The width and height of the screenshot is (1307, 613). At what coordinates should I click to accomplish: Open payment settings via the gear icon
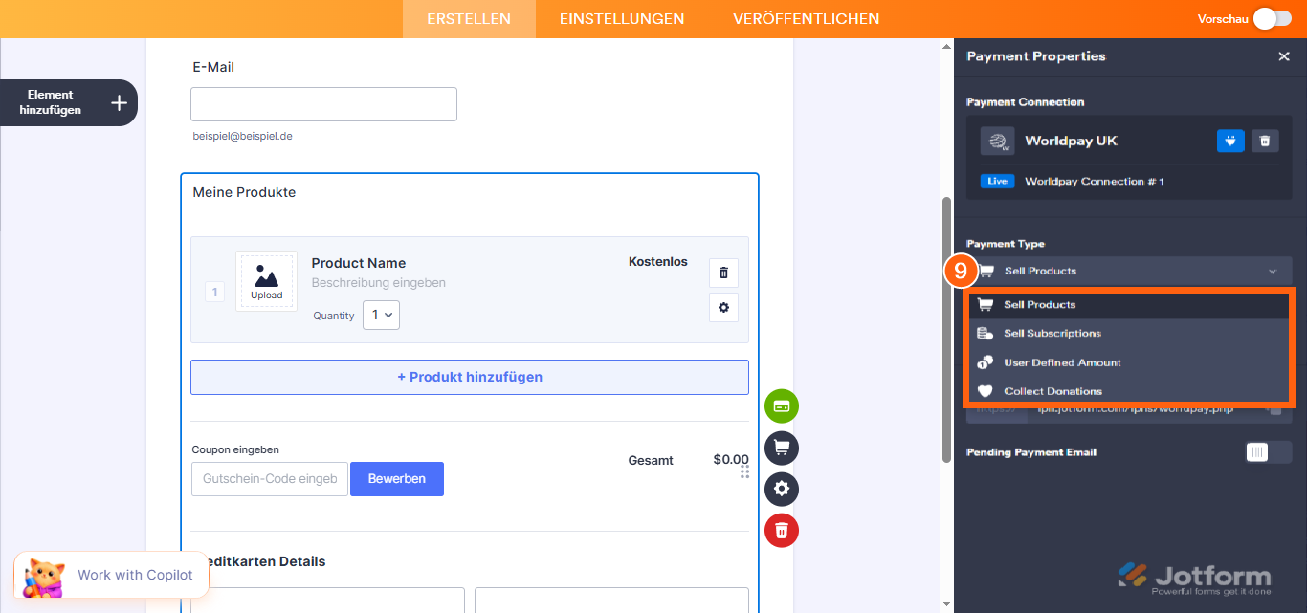tap(782, 489)
